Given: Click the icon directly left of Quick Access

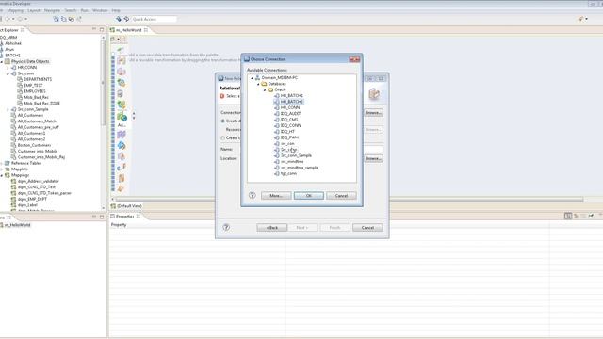Looking at the screenshot, I should pos(126,19).
